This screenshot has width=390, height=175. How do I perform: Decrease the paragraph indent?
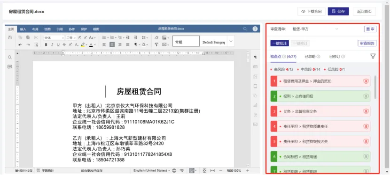click(128, 37)
